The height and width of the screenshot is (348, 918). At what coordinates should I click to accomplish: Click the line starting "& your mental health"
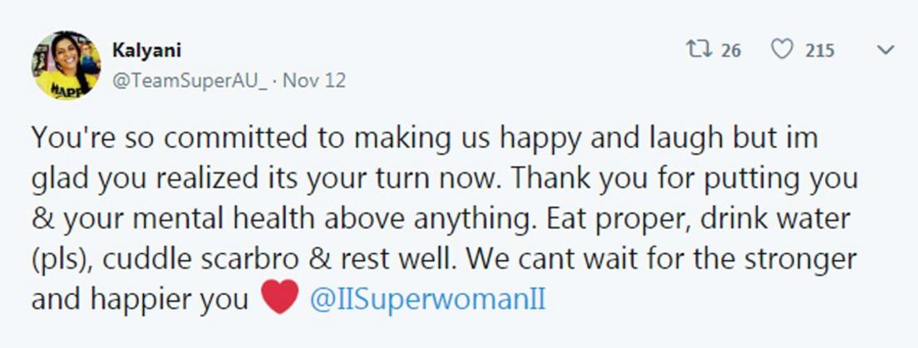coord(441,220)
